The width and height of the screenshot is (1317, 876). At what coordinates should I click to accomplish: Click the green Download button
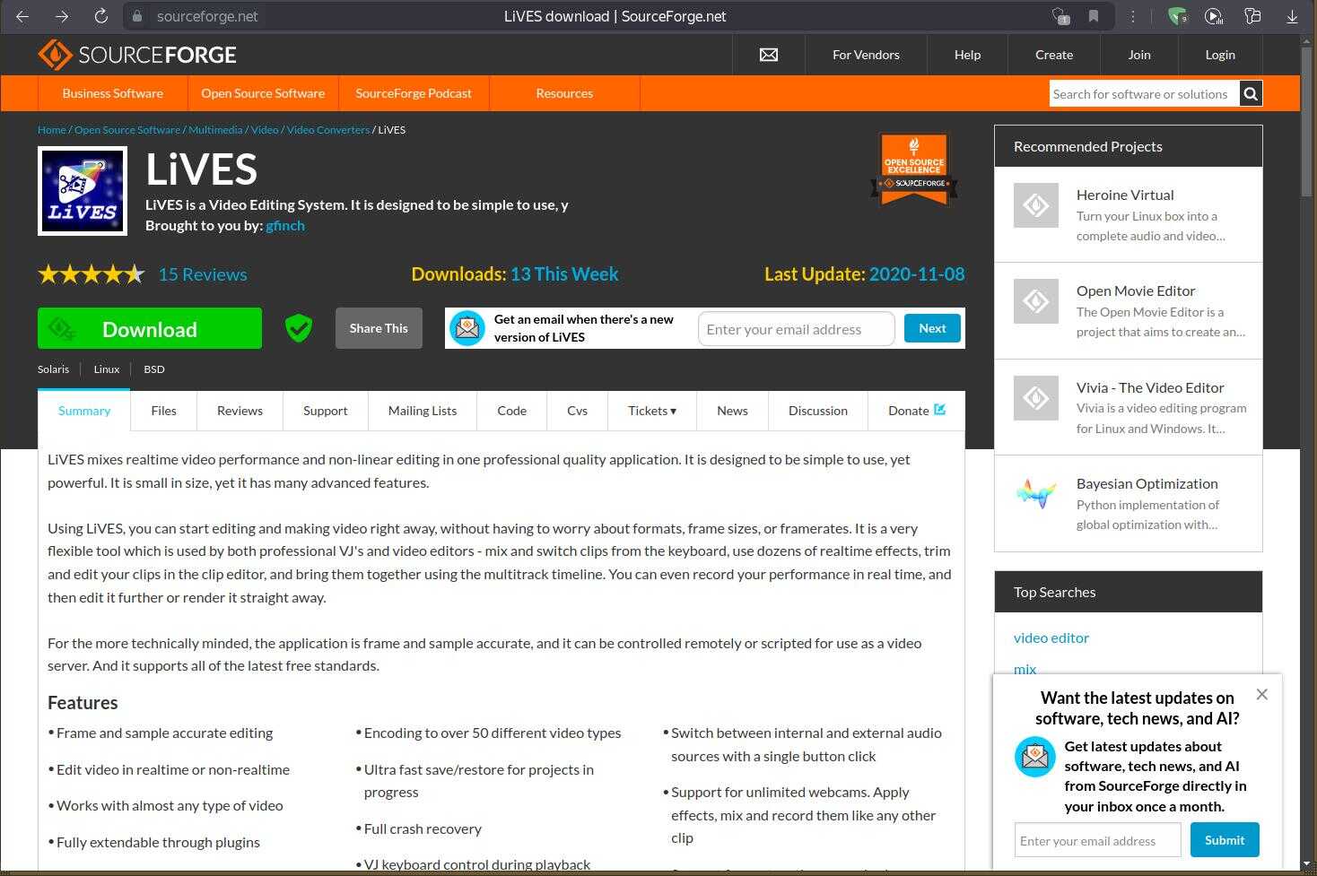[x=150, y=328]
